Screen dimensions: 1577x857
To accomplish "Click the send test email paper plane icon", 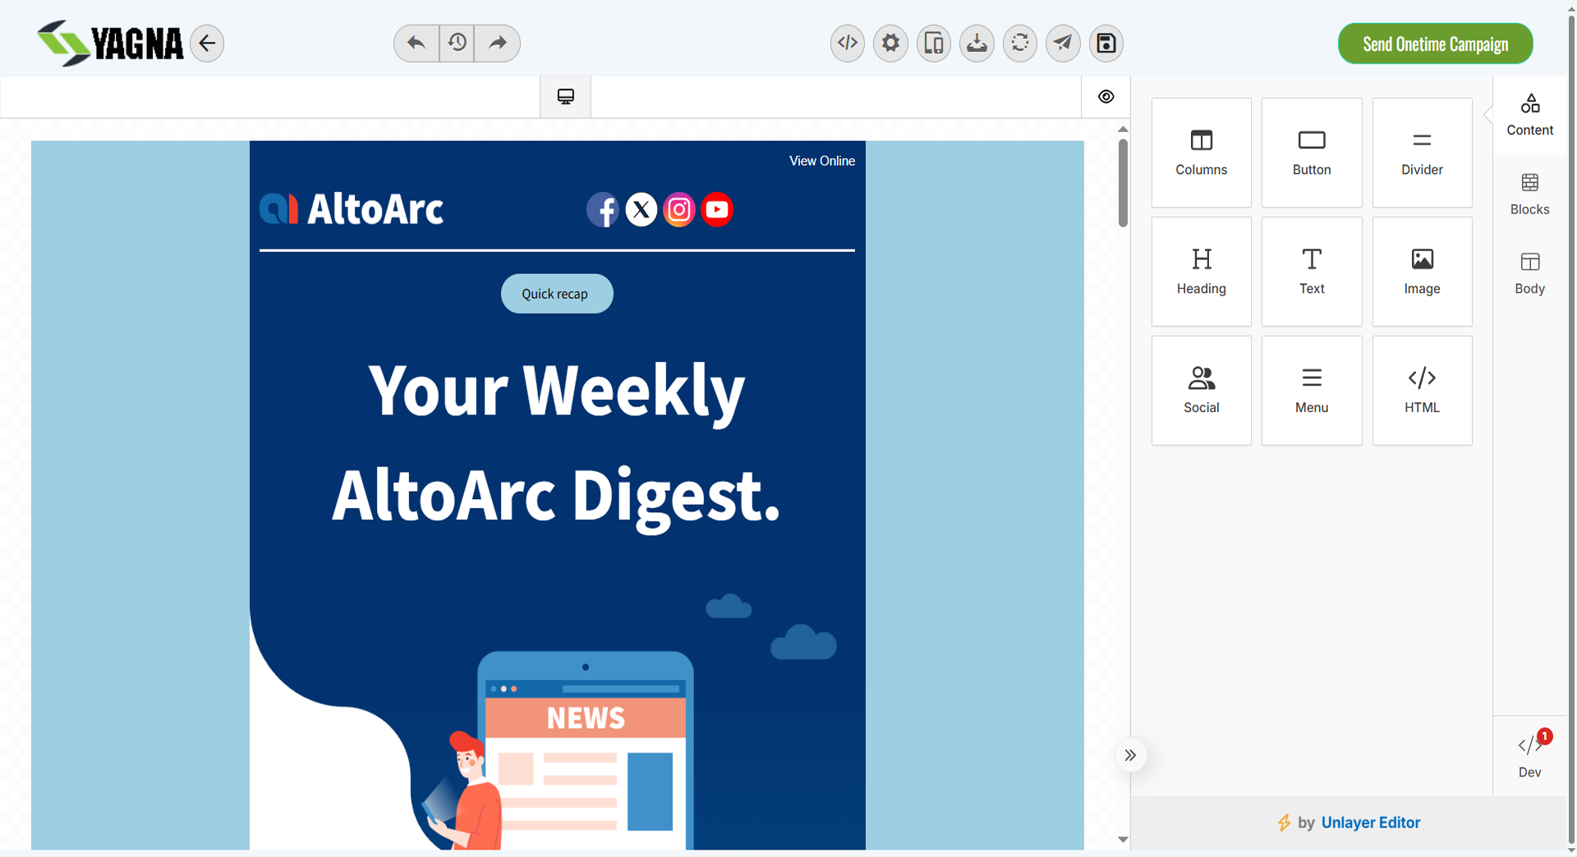I will [x=1063, y=44].
